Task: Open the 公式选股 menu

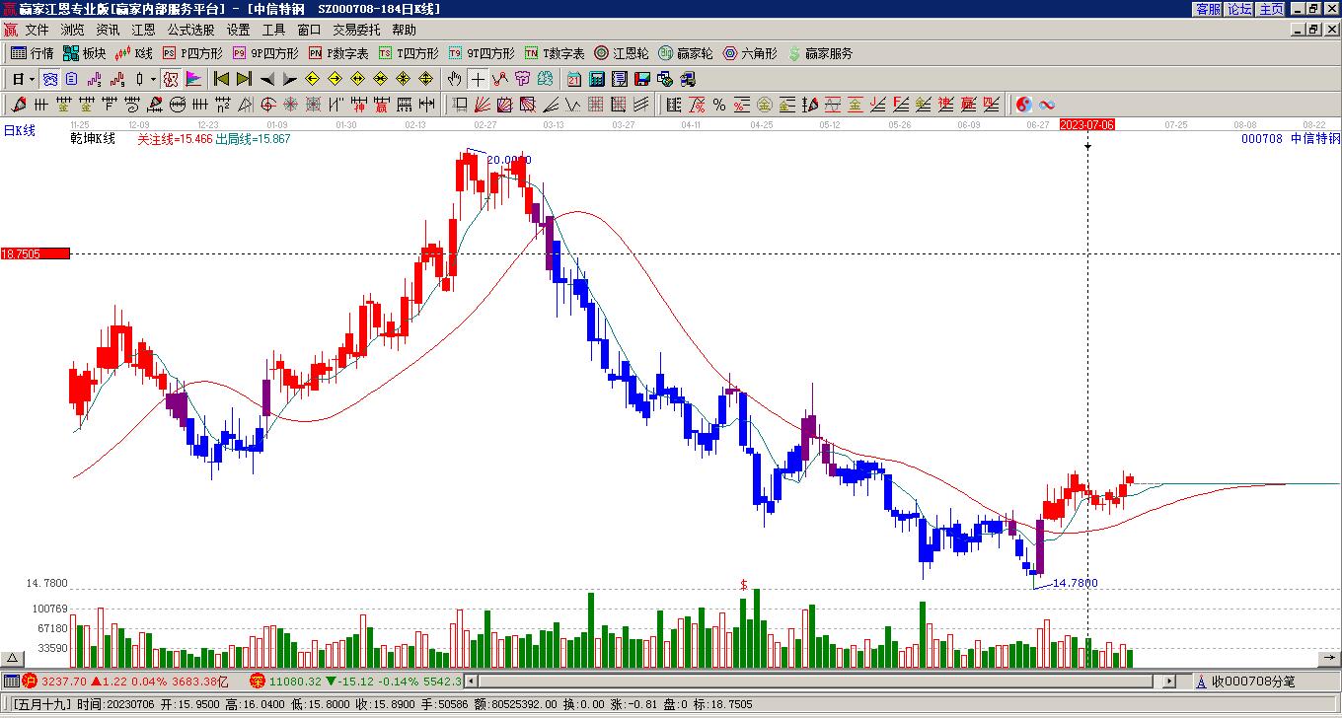Action: coord(190,31)
